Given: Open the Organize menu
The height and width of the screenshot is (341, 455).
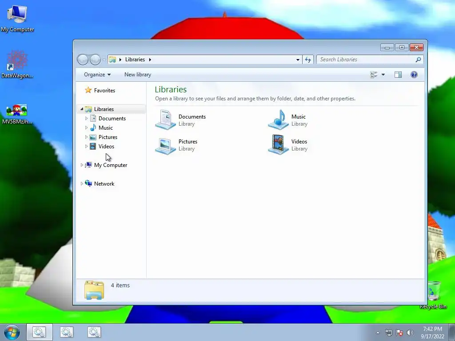Looking at the screenshot, I should 97,75.
